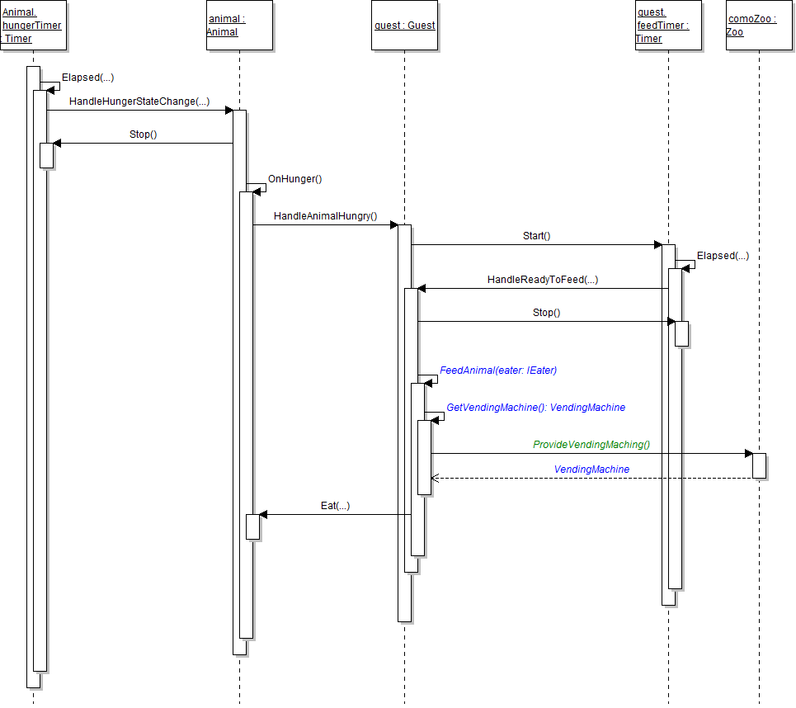796x708 pixels.
Task: Click the HandleHungerStateChange(...) message label
Action: point(139,101)
